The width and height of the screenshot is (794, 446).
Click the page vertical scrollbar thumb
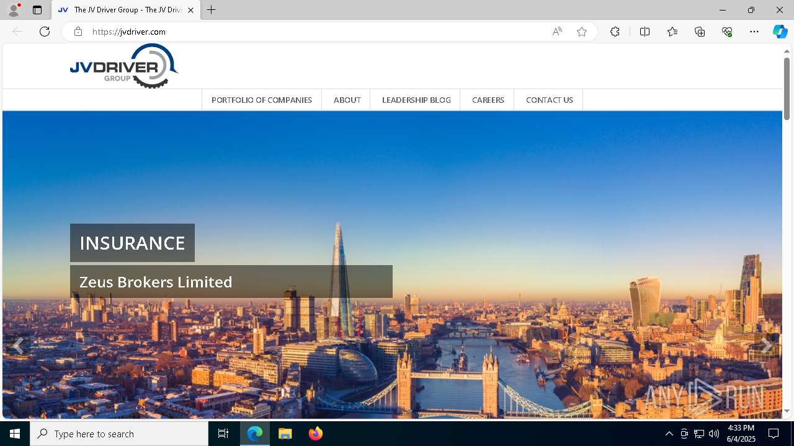[787, 89]
